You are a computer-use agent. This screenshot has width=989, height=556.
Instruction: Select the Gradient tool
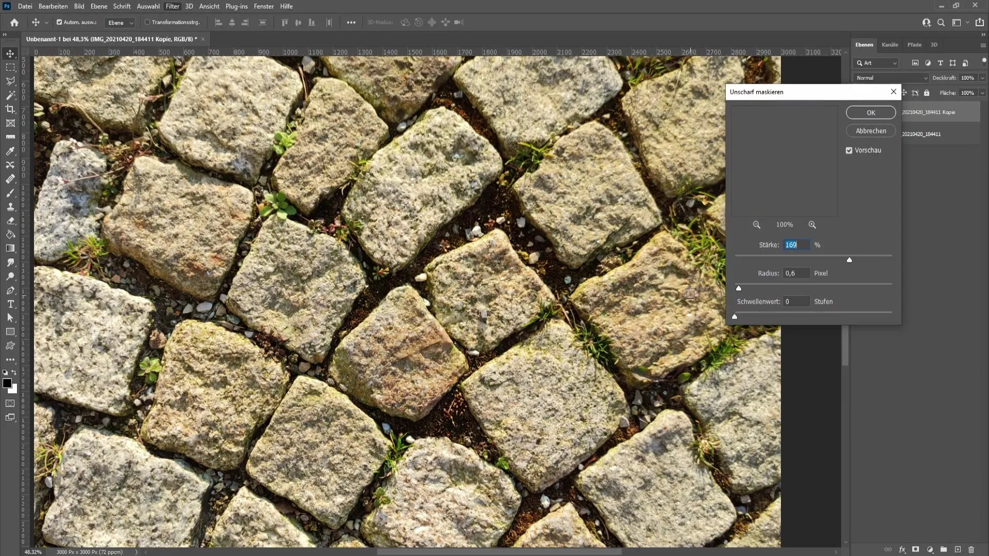tap(9, 249)
